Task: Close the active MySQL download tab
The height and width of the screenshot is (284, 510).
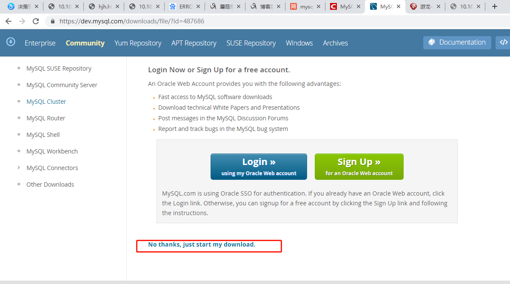Action: point(399,6)
